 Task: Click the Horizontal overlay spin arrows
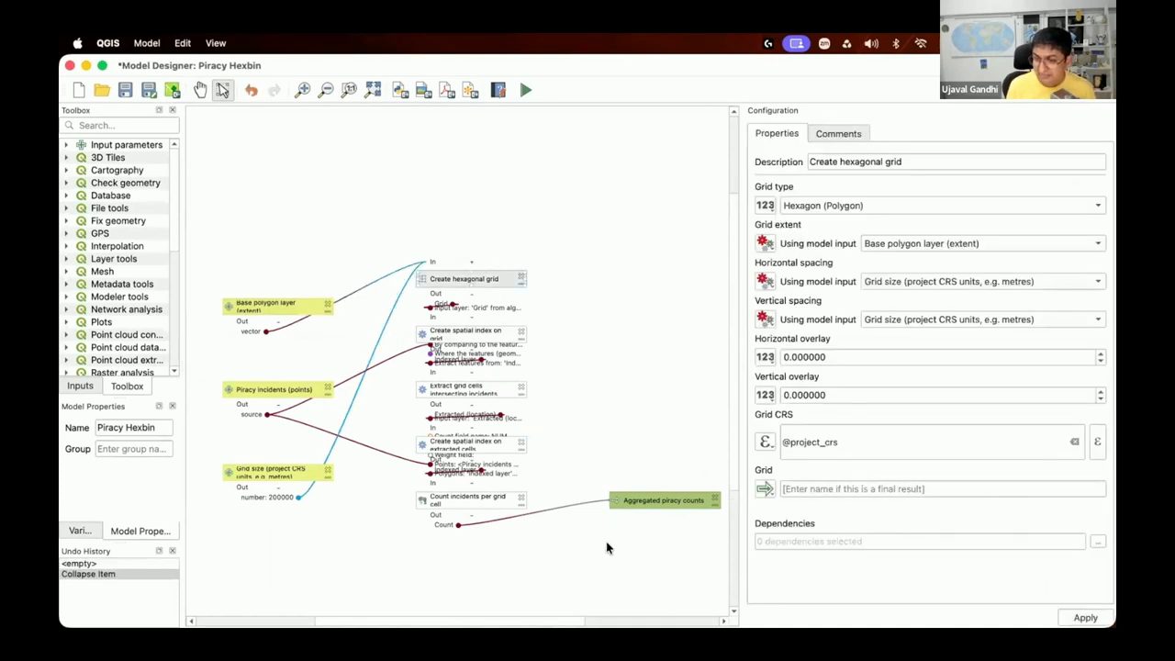pos(1100,357)
